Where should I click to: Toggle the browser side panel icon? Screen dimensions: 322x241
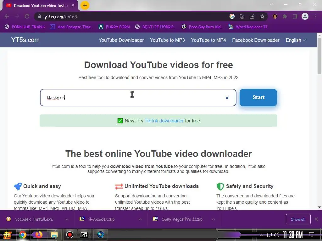point(295,16)
